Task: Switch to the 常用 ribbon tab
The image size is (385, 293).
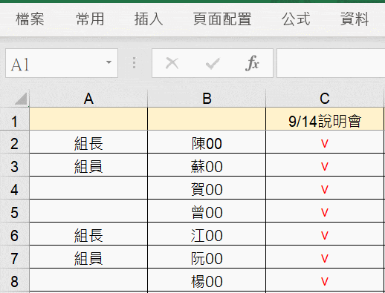Action: pyautogui.click(x=90, y=19)
